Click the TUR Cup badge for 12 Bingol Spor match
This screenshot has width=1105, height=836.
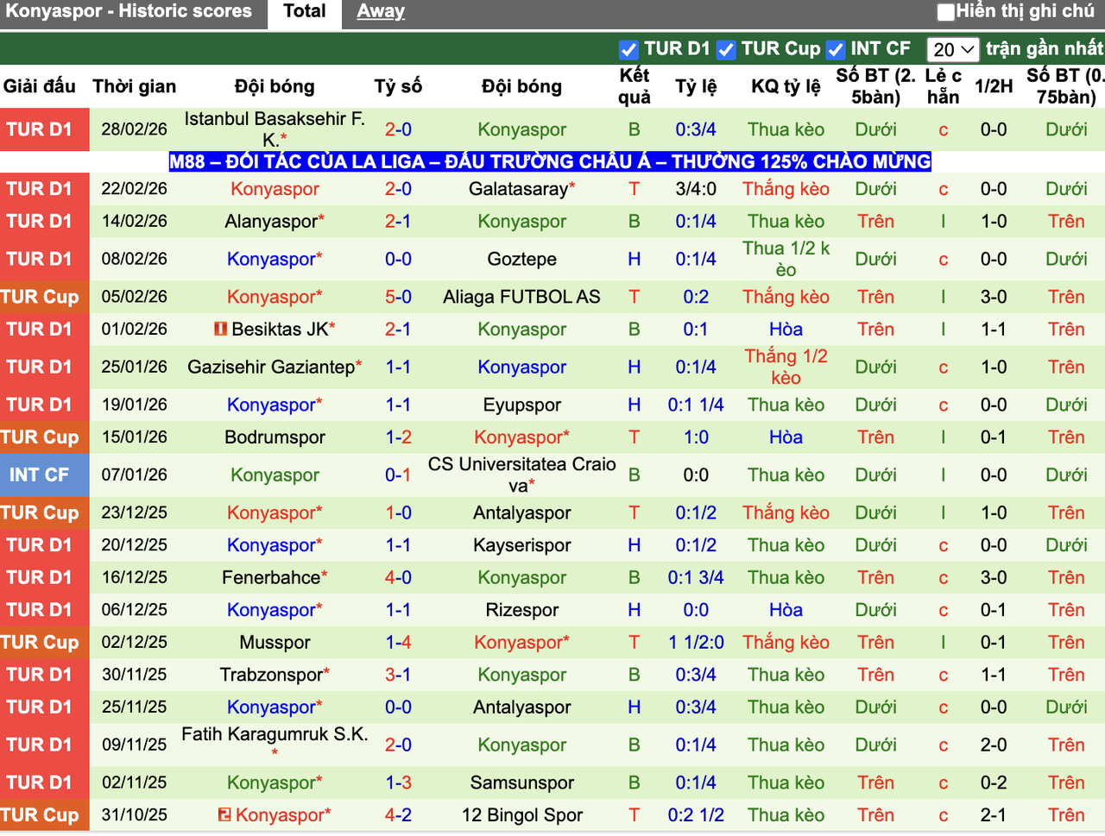(x=44, y=814)
